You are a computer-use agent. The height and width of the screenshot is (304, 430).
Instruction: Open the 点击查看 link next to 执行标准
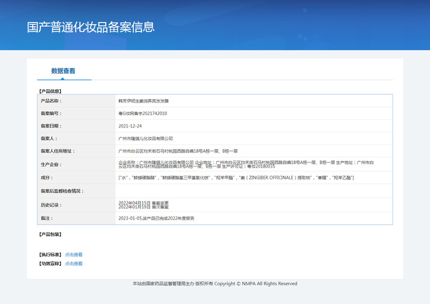(74, 255)
